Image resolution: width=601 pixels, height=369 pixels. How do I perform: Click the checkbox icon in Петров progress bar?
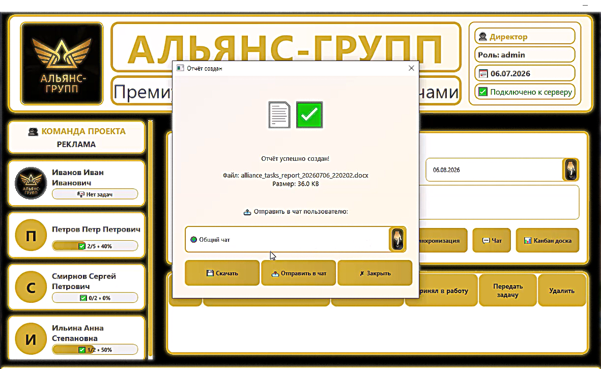81,246
